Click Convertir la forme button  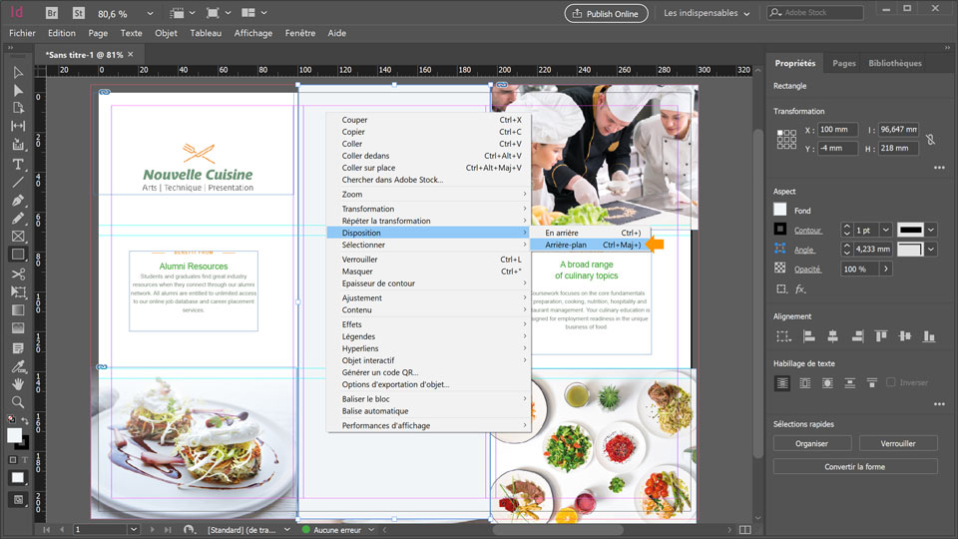point(855,466)
